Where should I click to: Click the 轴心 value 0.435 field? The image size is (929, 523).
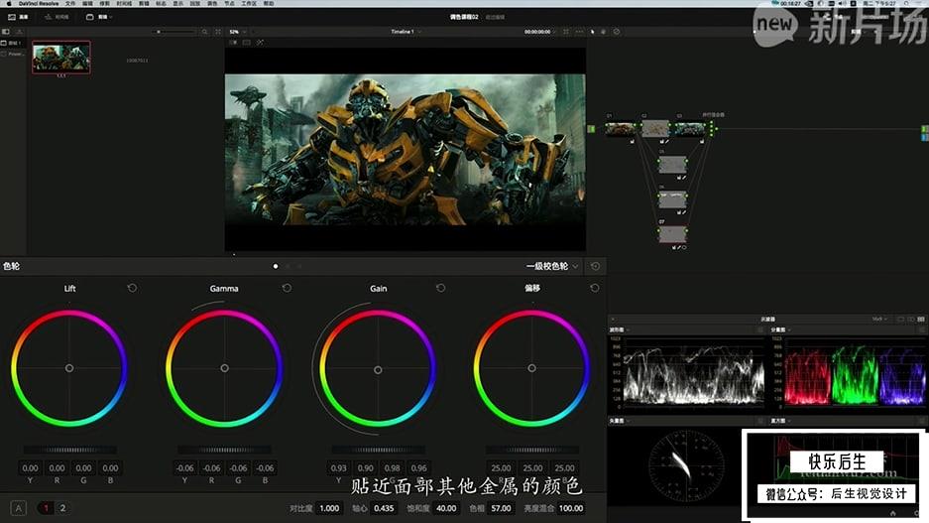[384, 508]
